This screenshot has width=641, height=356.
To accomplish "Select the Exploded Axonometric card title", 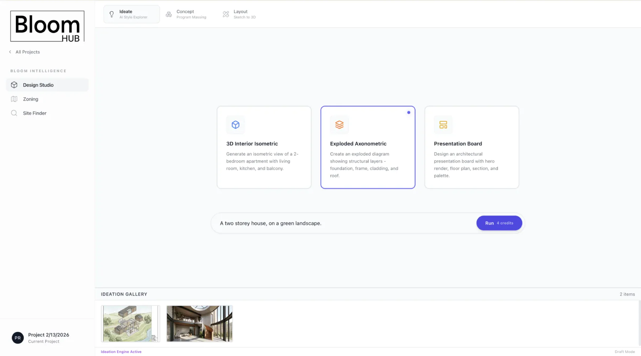I will [358, 144].
